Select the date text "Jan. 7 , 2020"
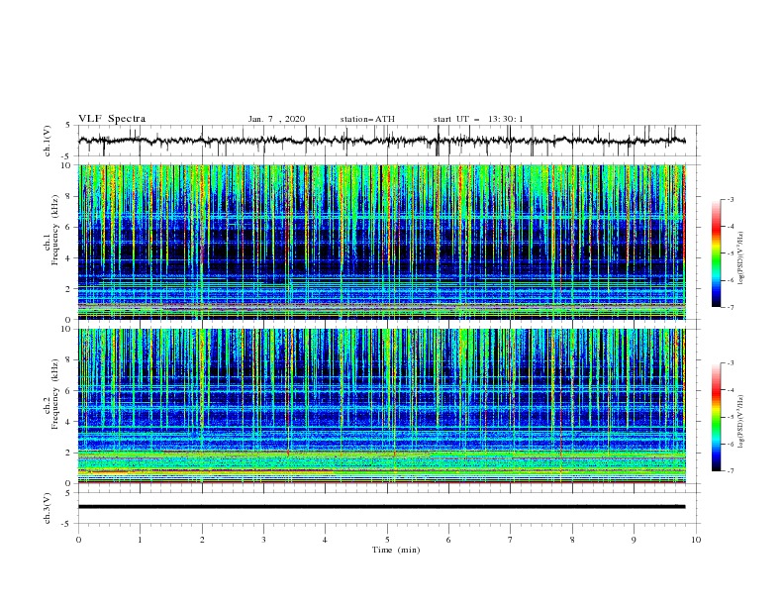This screenshot has height=606, width=784. point(276,119)
